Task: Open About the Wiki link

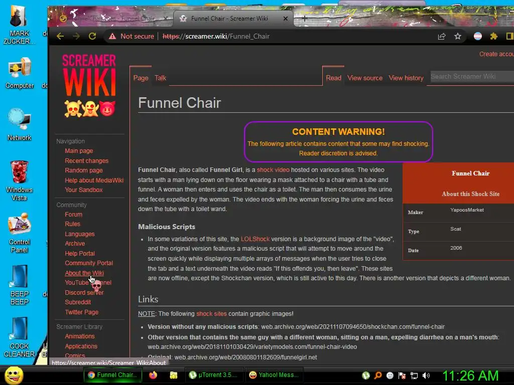Action: [x=84, y=273]
